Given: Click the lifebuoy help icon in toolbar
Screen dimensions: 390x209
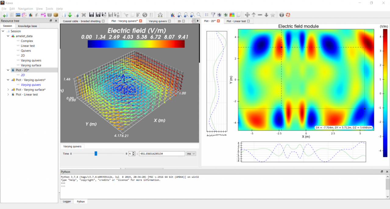Looking at the screenshot, I should (x=288, y=15).
